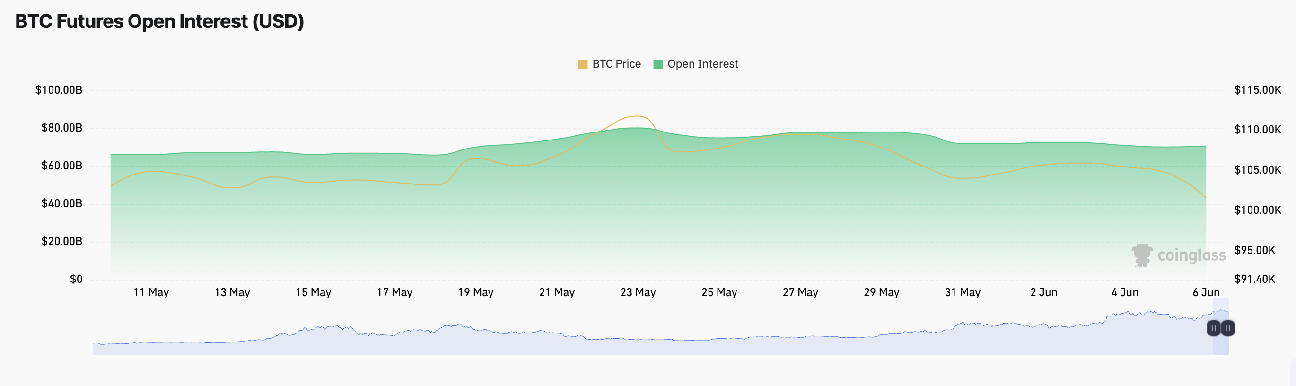Viewport: 1296px width, 386px height.
Task: Toggle the BTC Price series label
Action: 616,64
